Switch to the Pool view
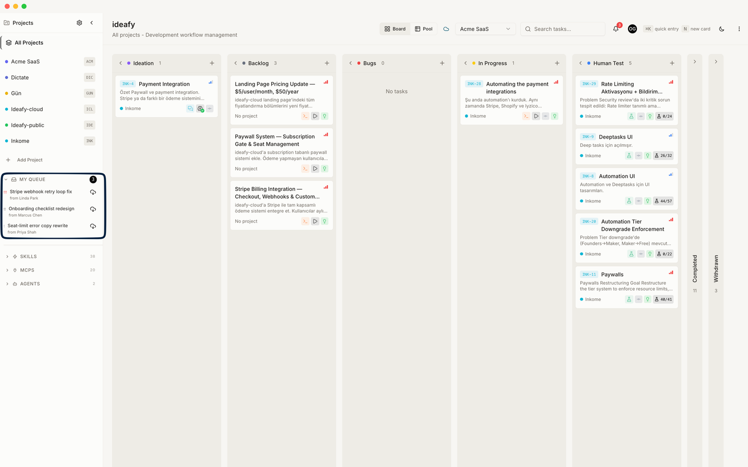This screenshot has width=748, height=467. 423,29
